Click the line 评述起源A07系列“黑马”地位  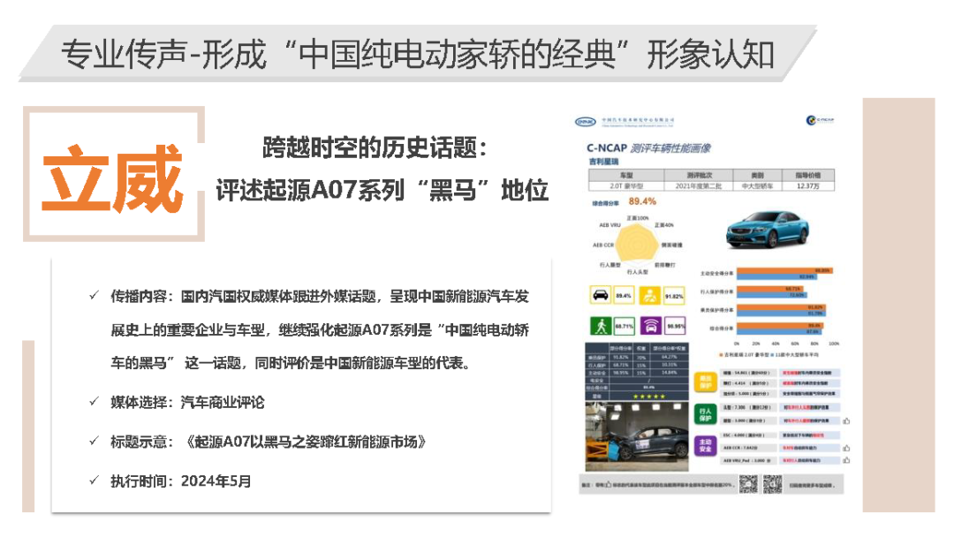382,191
